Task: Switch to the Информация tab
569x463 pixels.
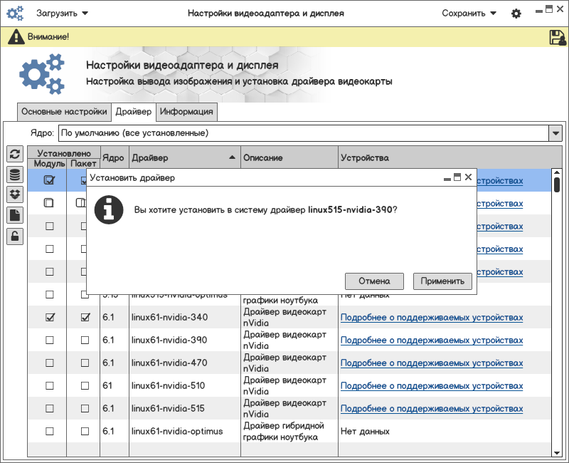Action: [186, 112]
